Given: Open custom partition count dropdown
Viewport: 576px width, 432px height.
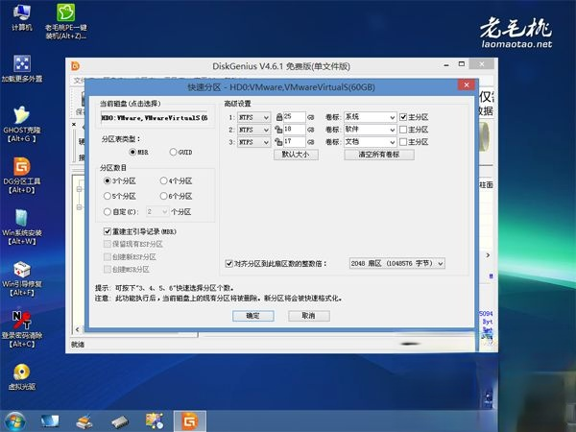Looking at the screenshot, I should tap(157, 211).
